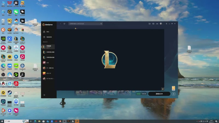Open the first banner thumbnail at bottom
The height and width of the screenshot is (123, 219).
point(81,93)
